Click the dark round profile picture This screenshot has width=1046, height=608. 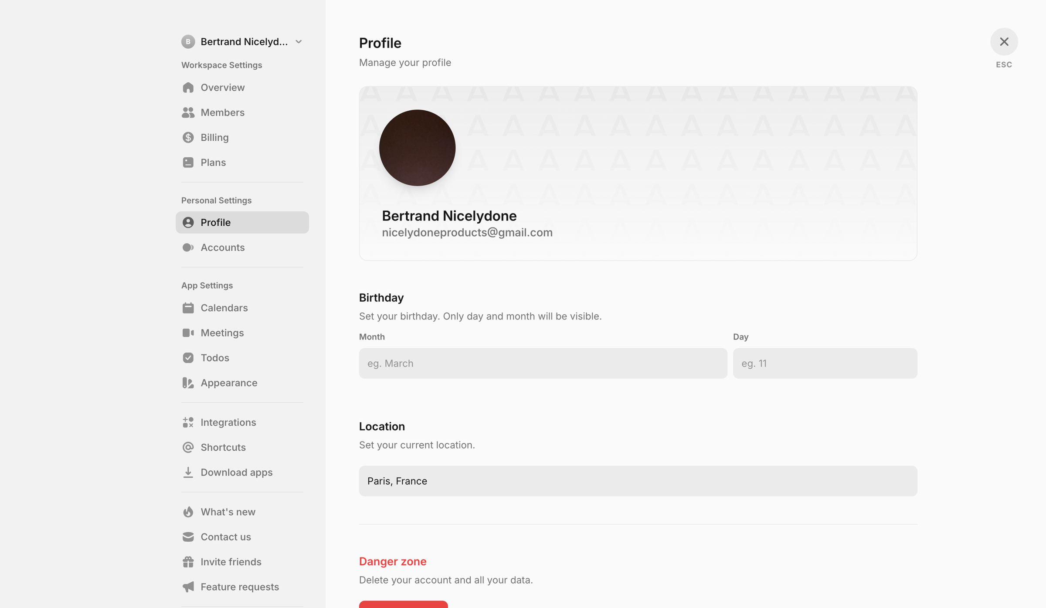417,148
